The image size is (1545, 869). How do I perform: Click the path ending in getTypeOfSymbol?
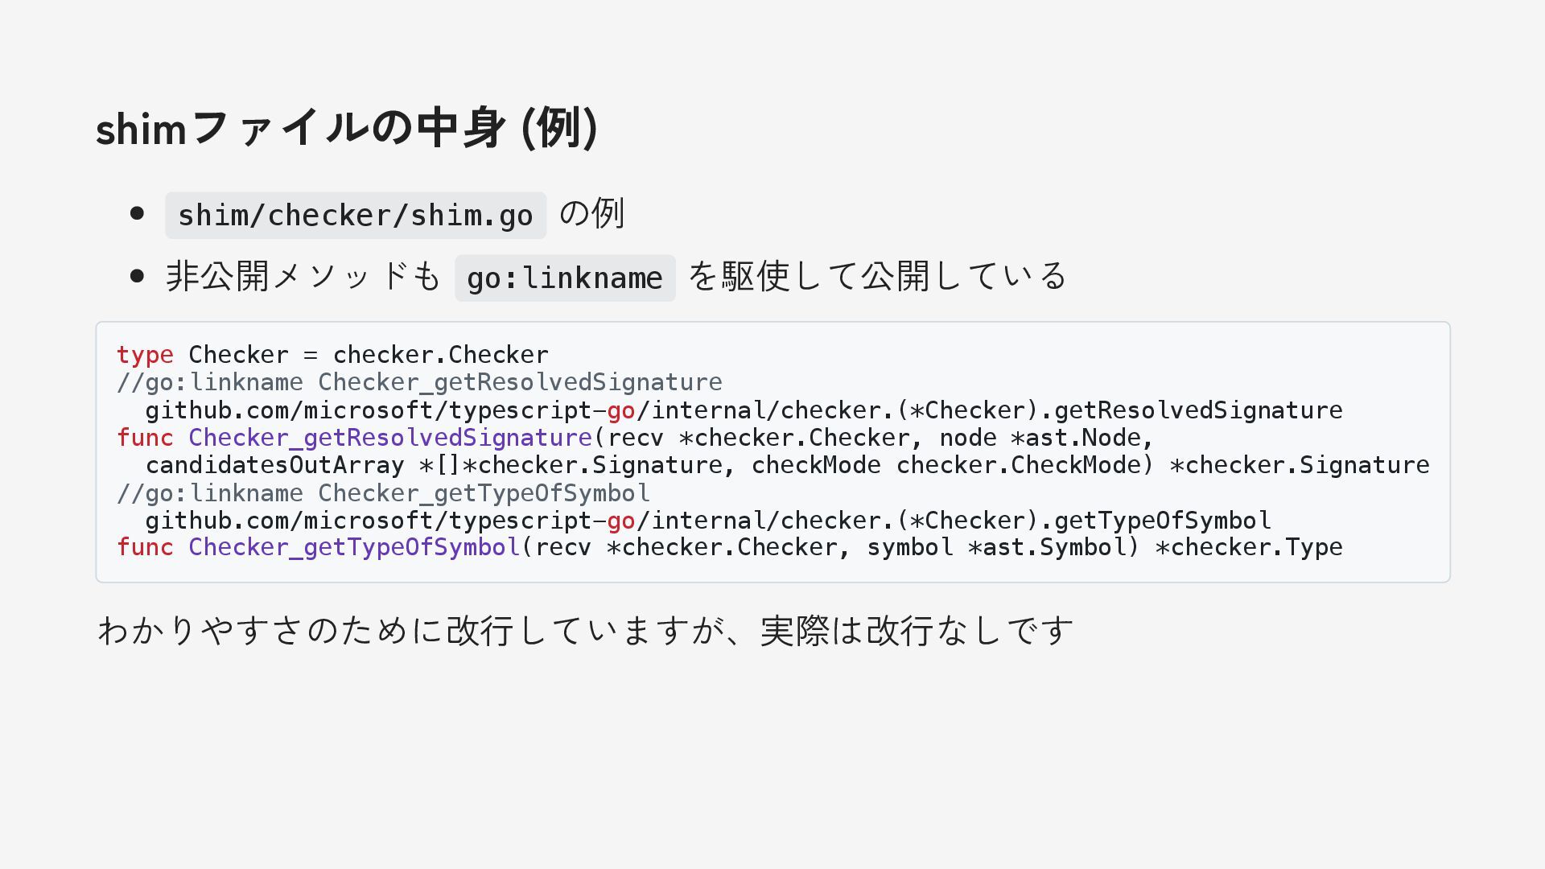[707, 521]
